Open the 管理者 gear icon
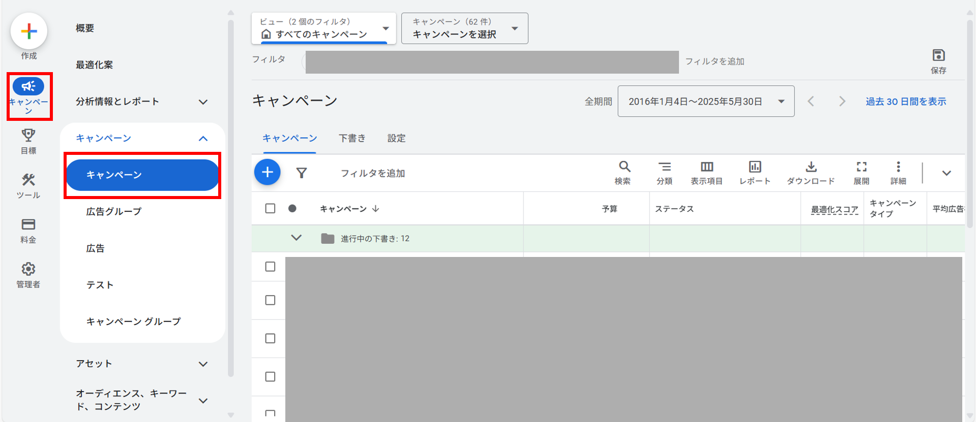 click(28, 269)
